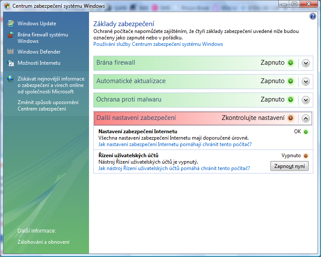Maximize the Centrum zabezpečení window
Screen dimensions: 321x257
pyautogui.click(x=294, y=4)
